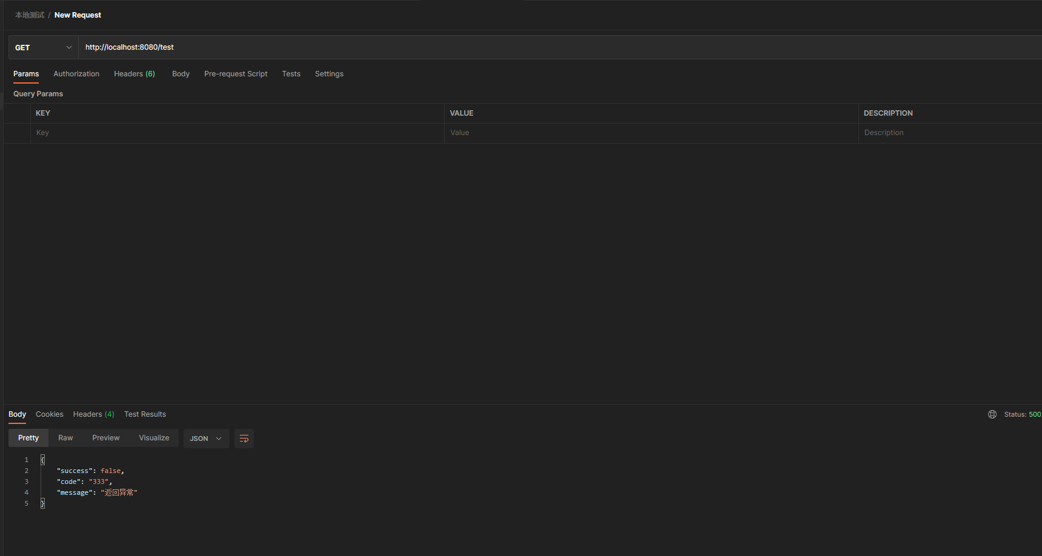Select the Pretty view button

click(x=28, y=438)
